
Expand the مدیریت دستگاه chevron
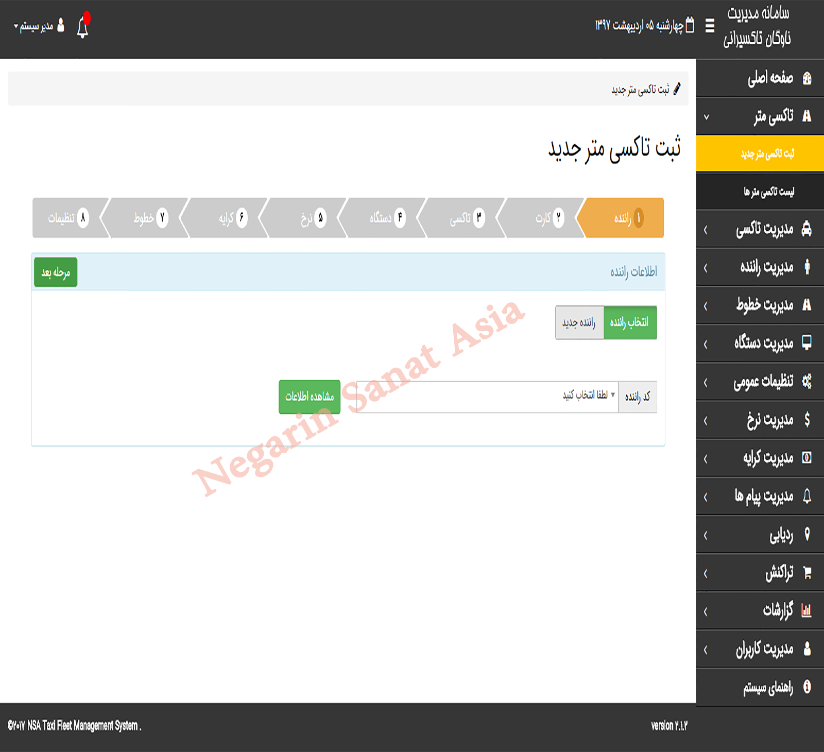pyautogui.click(x=706, y=344)
